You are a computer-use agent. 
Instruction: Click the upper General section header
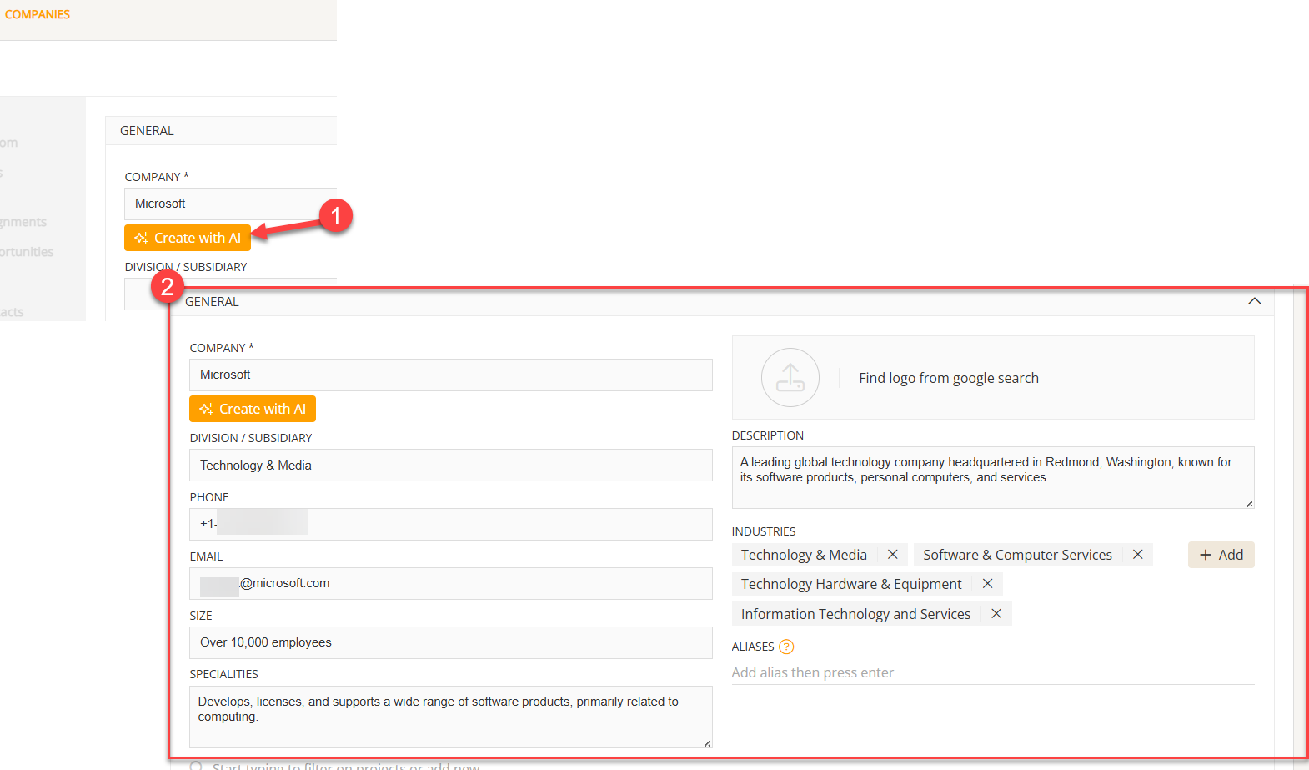(221, 131)
